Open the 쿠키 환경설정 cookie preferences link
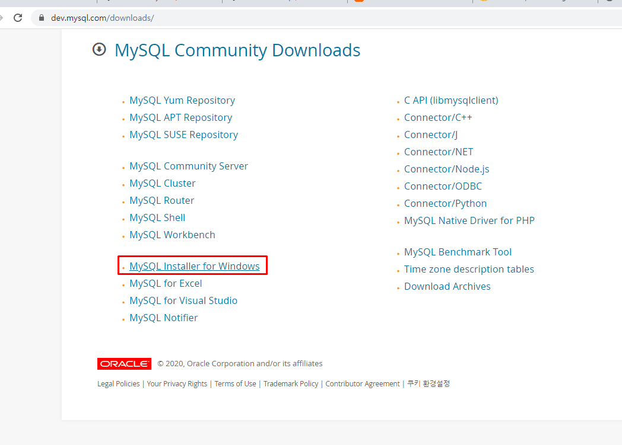This screenshot has height=445, width=622. (x=429, y=383)
